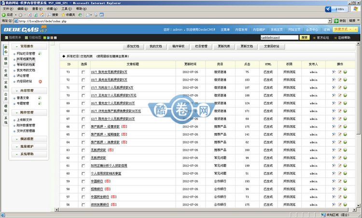Click the add icon beside 网站栏目管理
362x218 pixels.
[40, 53]
